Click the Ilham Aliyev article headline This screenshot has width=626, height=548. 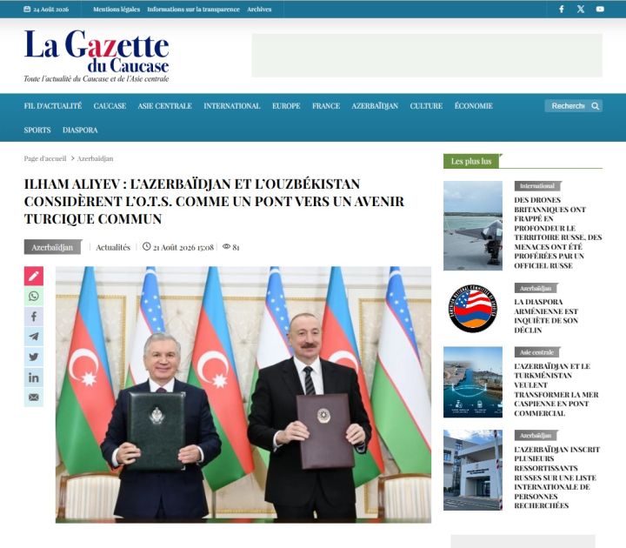tap(214, 201)
